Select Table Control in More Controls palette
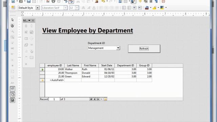 pos(32,57)
